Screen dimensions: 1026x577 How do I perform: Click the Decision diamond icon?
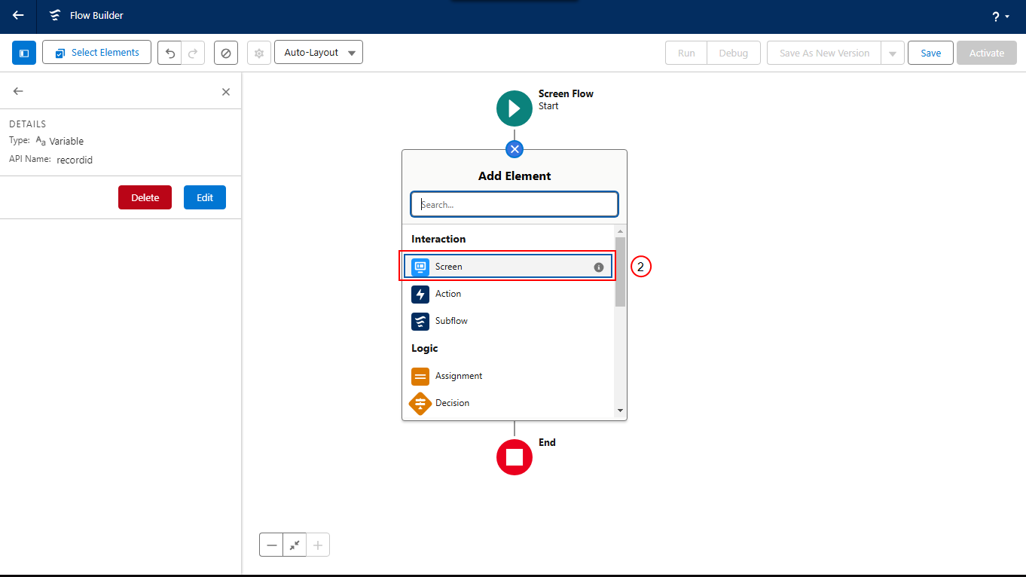420,404
